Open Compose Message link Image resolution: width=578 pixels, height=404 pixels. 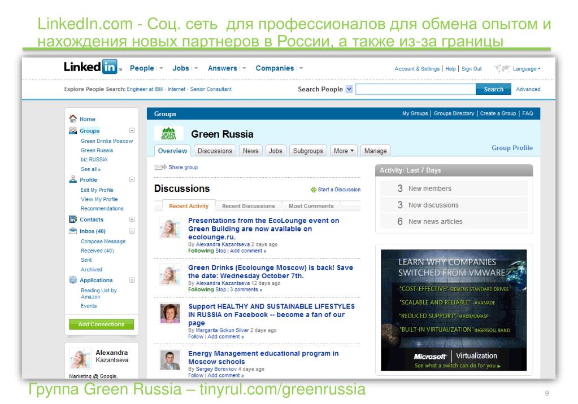[x=103, y=241]
